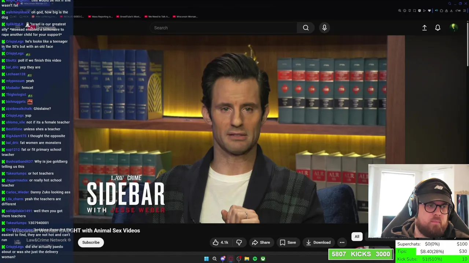Open Windows taskbar search

tap(215, 259)
